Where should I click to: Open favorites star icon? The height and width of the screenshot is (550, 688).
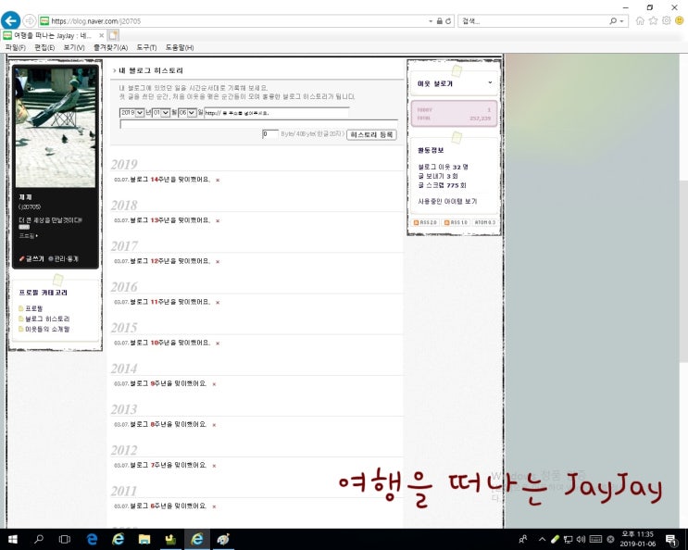tap(654, 20)
